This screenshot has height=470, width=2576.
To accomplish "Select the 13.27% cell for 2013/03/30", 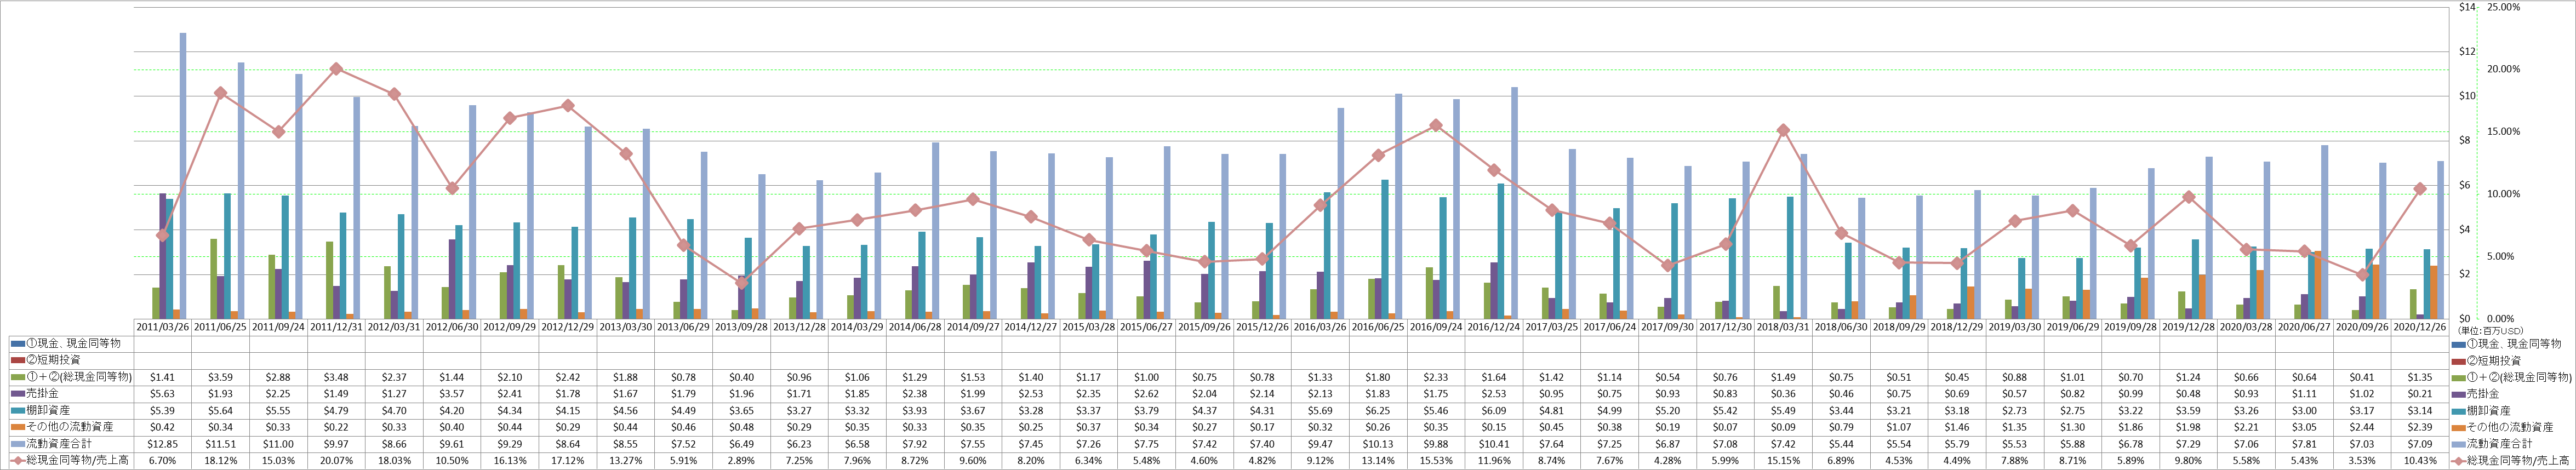I will (625, 460).
